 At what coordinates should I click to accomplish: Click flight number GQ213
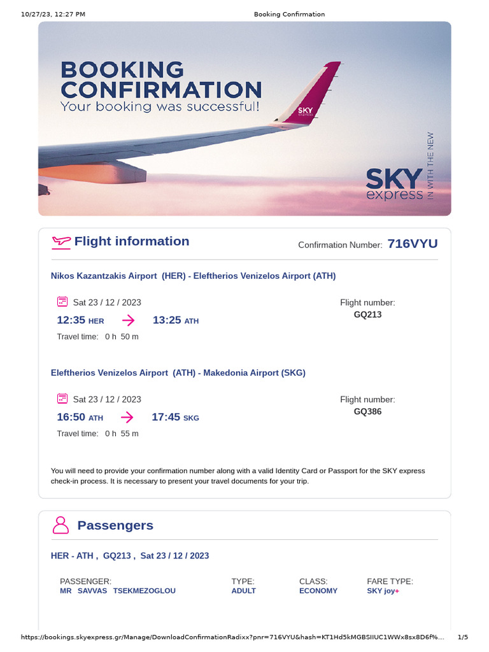click(367, 315)
